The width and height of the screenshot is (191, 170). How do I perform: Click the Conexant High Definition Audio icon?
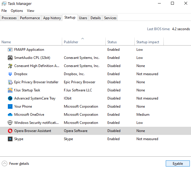coord(10,66)
